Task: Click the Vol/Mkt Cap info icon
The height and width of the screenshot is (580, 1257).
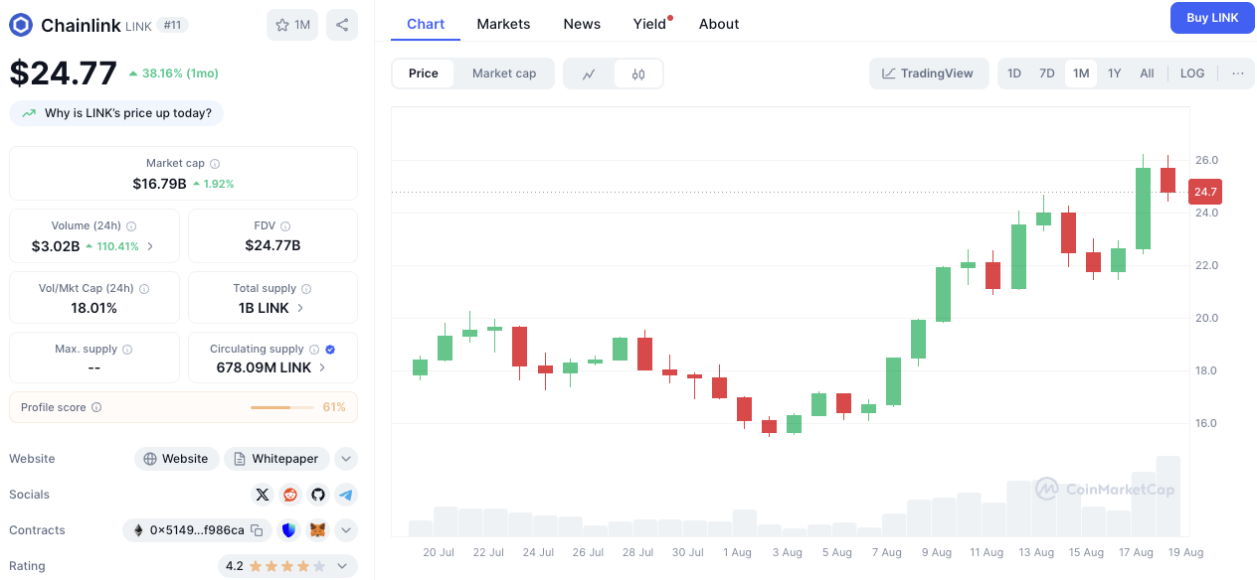Action: pyautogui.click(x=144, y=289)
